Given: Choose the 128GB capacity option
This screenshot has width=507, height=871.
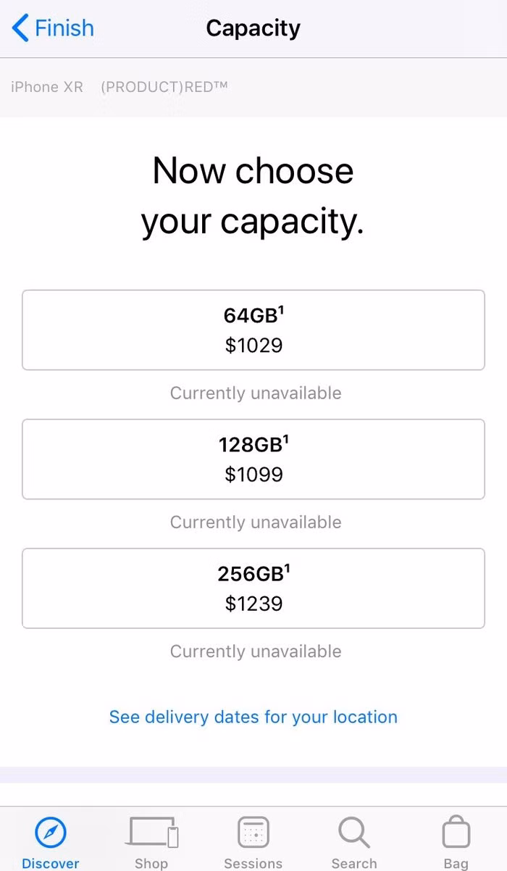Looking at the screenshot, I should (253, 459).
